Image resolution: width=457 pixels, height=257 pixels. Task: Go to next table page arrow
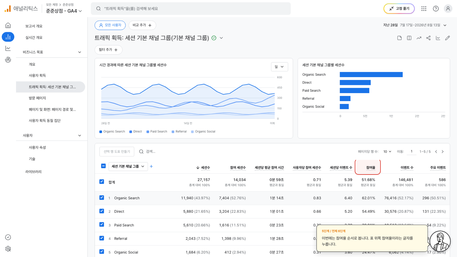(443, 152)
